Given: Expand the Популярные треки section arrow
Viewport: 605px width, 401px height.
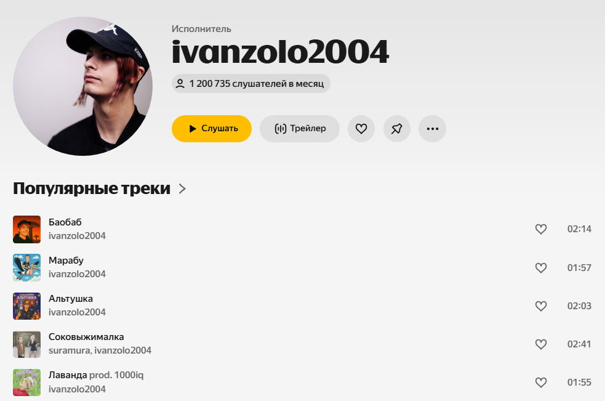Looking at the screenshot, I should click(x=183, y=188).
